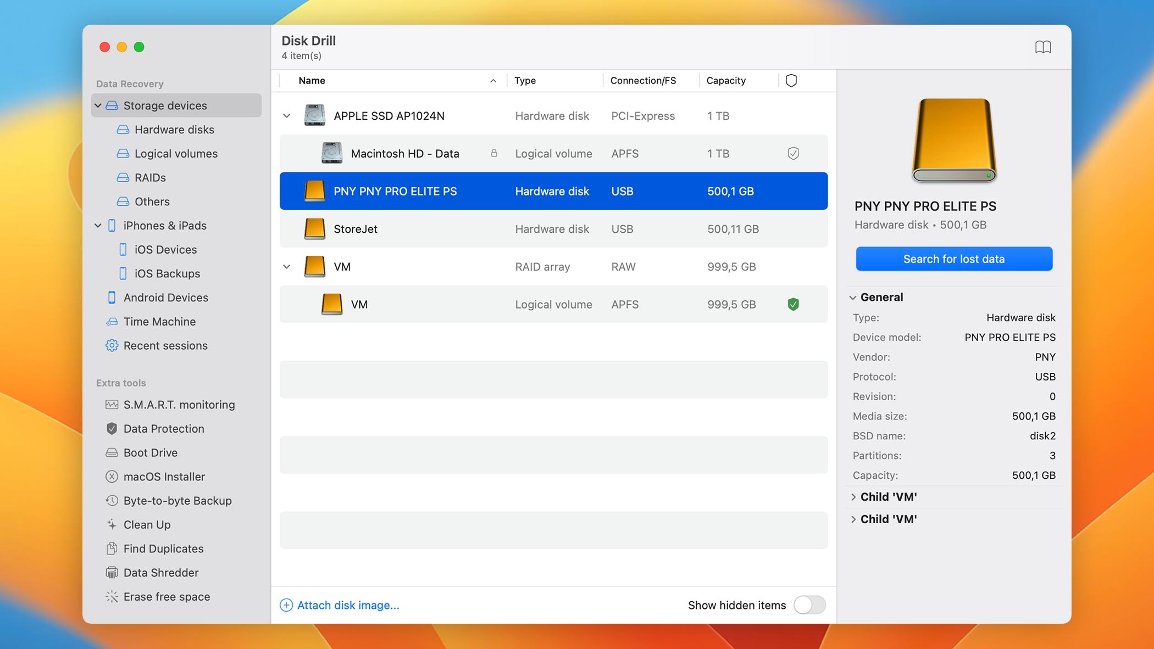Click PCI-Express connection cell
Screen dimensions: 1154x649
(x=643, y=116)
